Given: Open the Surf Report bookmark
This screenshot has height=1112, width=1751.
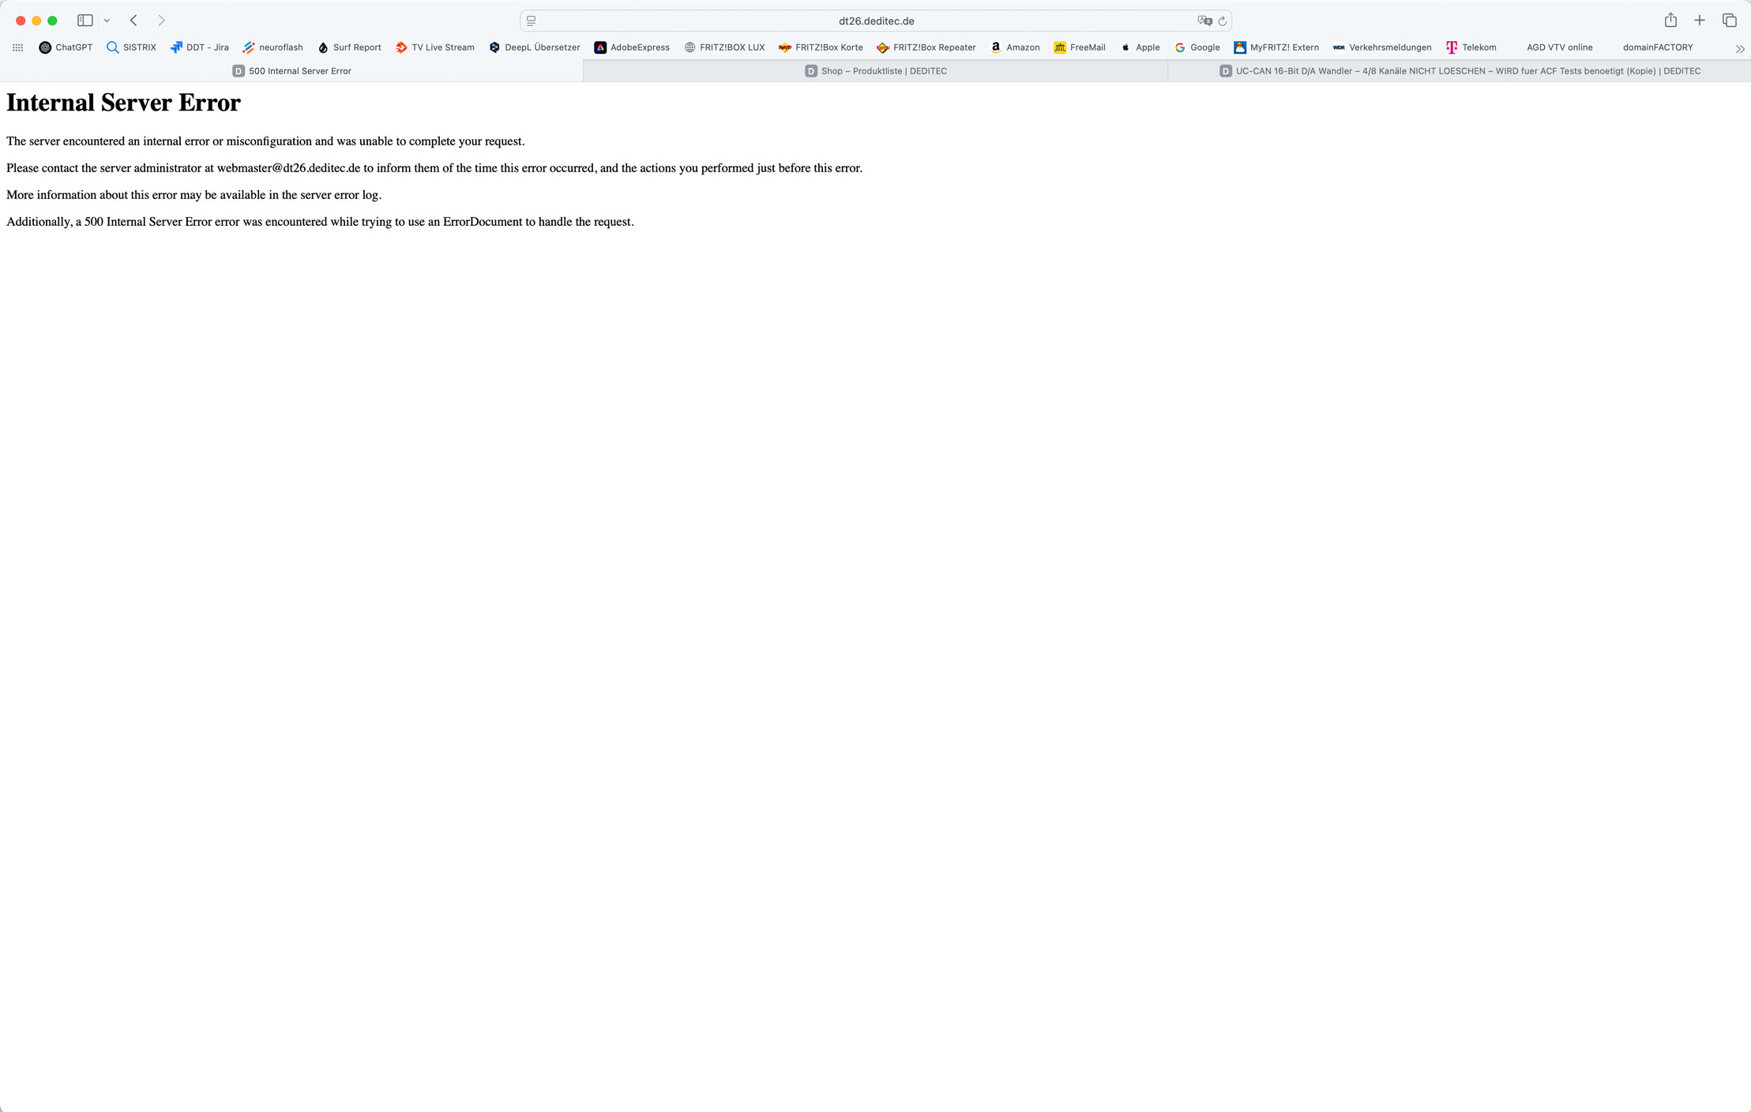Looking at the screenshot, I should coord(349,47).
